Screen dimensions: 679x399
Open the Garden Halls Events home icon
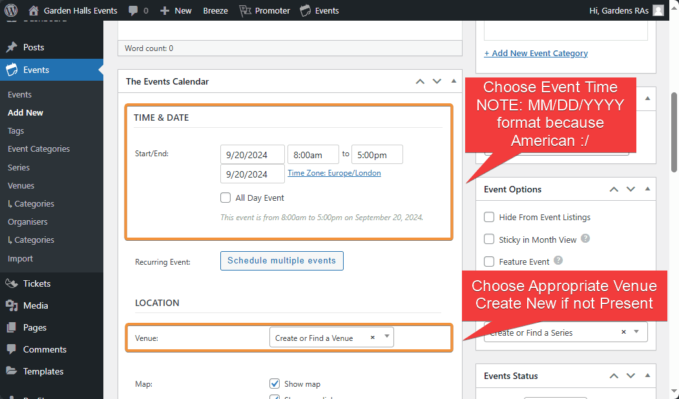34,10
